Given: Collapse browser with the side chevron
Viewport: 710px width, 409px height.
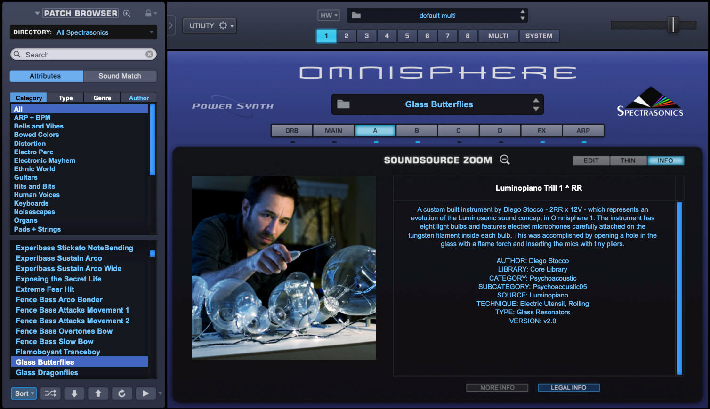Looking at the screenshot, I should pos(171,25).
